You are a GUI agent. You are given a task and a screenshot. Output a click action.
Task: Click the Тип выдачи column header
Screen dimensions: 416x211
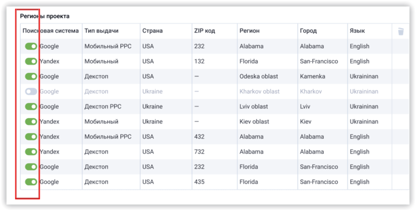pyautogui.click(x=101, y=31)
